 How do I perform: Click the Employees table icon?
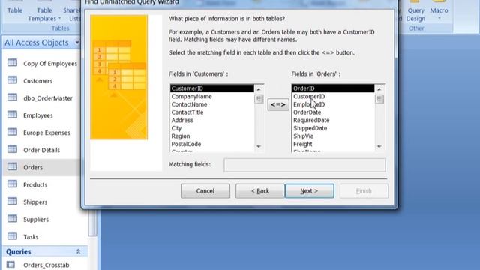click(12, 115)
